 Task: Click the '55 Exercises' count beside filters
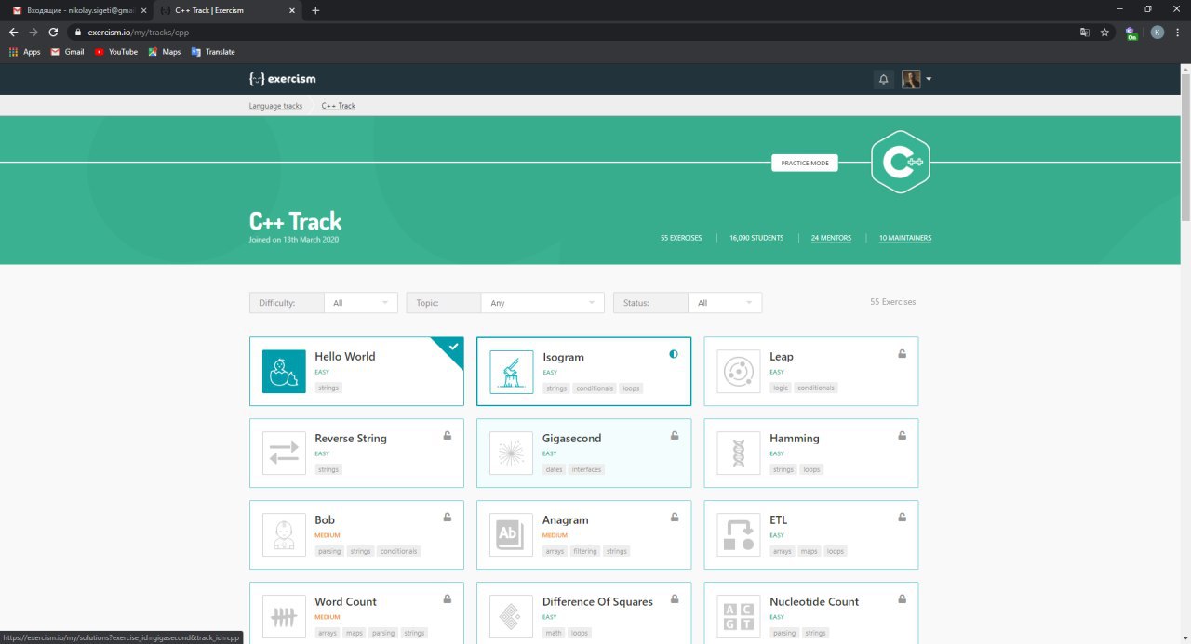point(892,302)
